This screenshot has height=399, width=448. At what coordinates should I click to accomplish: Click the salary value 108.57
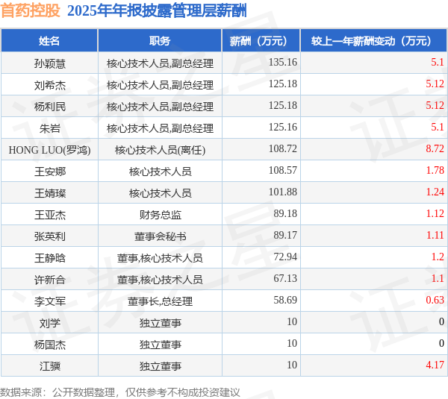283,170
